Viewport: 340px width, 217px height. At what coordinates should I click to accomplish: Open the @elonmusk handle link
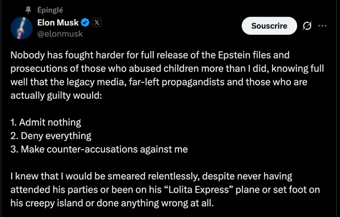click(x=60, y=33)
